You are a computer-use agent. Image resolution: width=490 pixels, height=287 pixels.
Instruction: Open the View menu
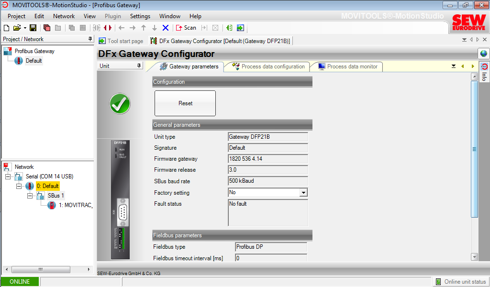tap(89, 16)
